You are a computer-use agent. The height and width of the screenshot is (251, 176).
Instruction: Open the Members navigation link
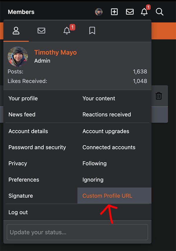21,12
